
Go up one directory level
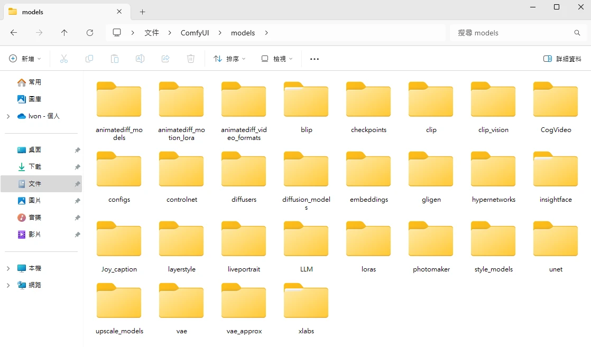click(x=64, y=33)
